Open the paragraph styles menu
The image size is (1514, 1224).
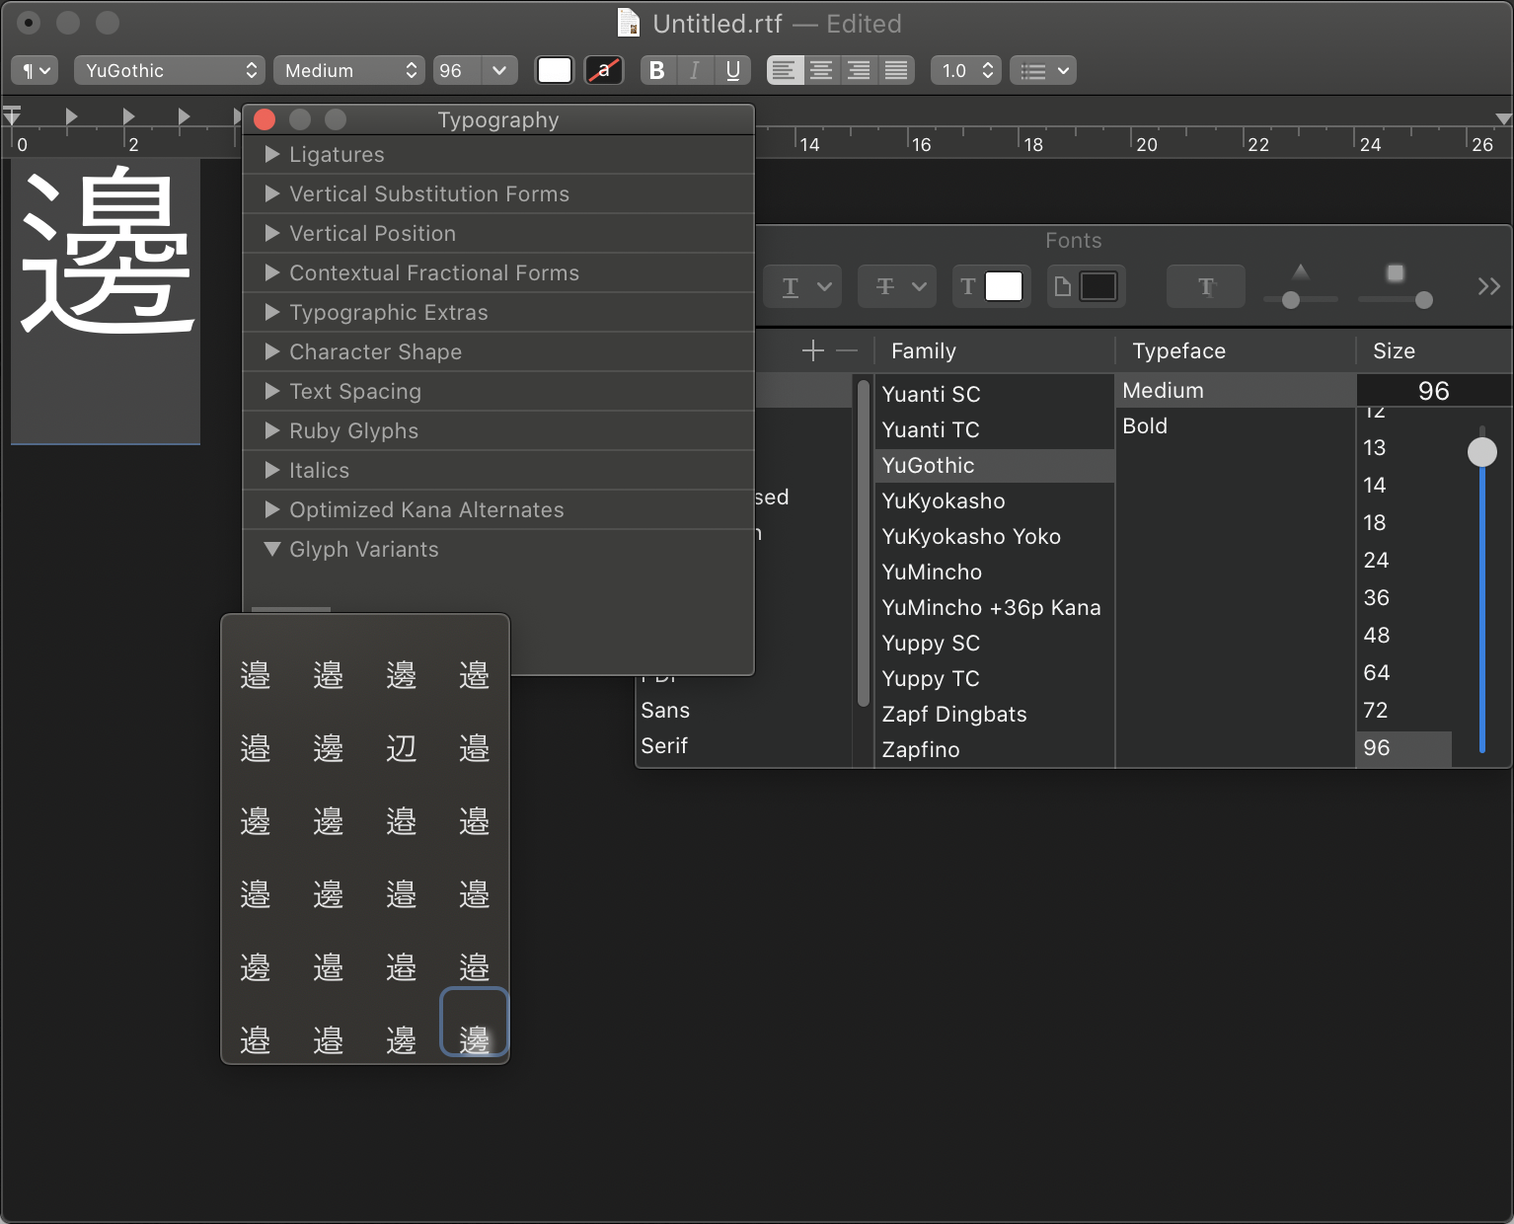point(35,70)
